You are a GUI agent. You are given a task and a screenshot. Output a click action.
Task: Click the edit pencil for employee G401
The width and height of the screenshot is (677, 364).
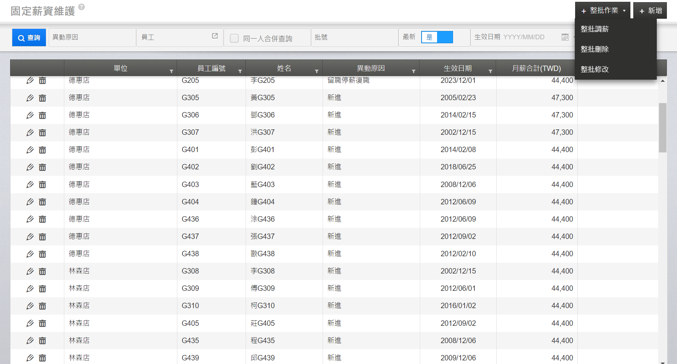coord(30,150)
